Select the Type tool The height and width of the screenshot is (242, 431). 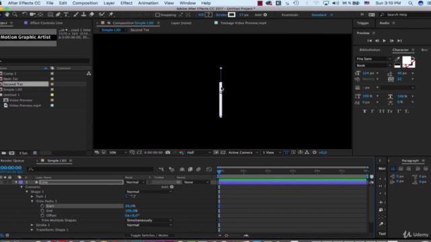pyautogui.click(x=66, y=15)
